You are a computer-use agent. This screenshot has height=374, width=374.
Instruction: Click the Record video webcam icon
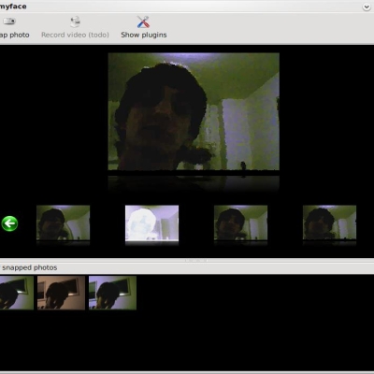75,22
